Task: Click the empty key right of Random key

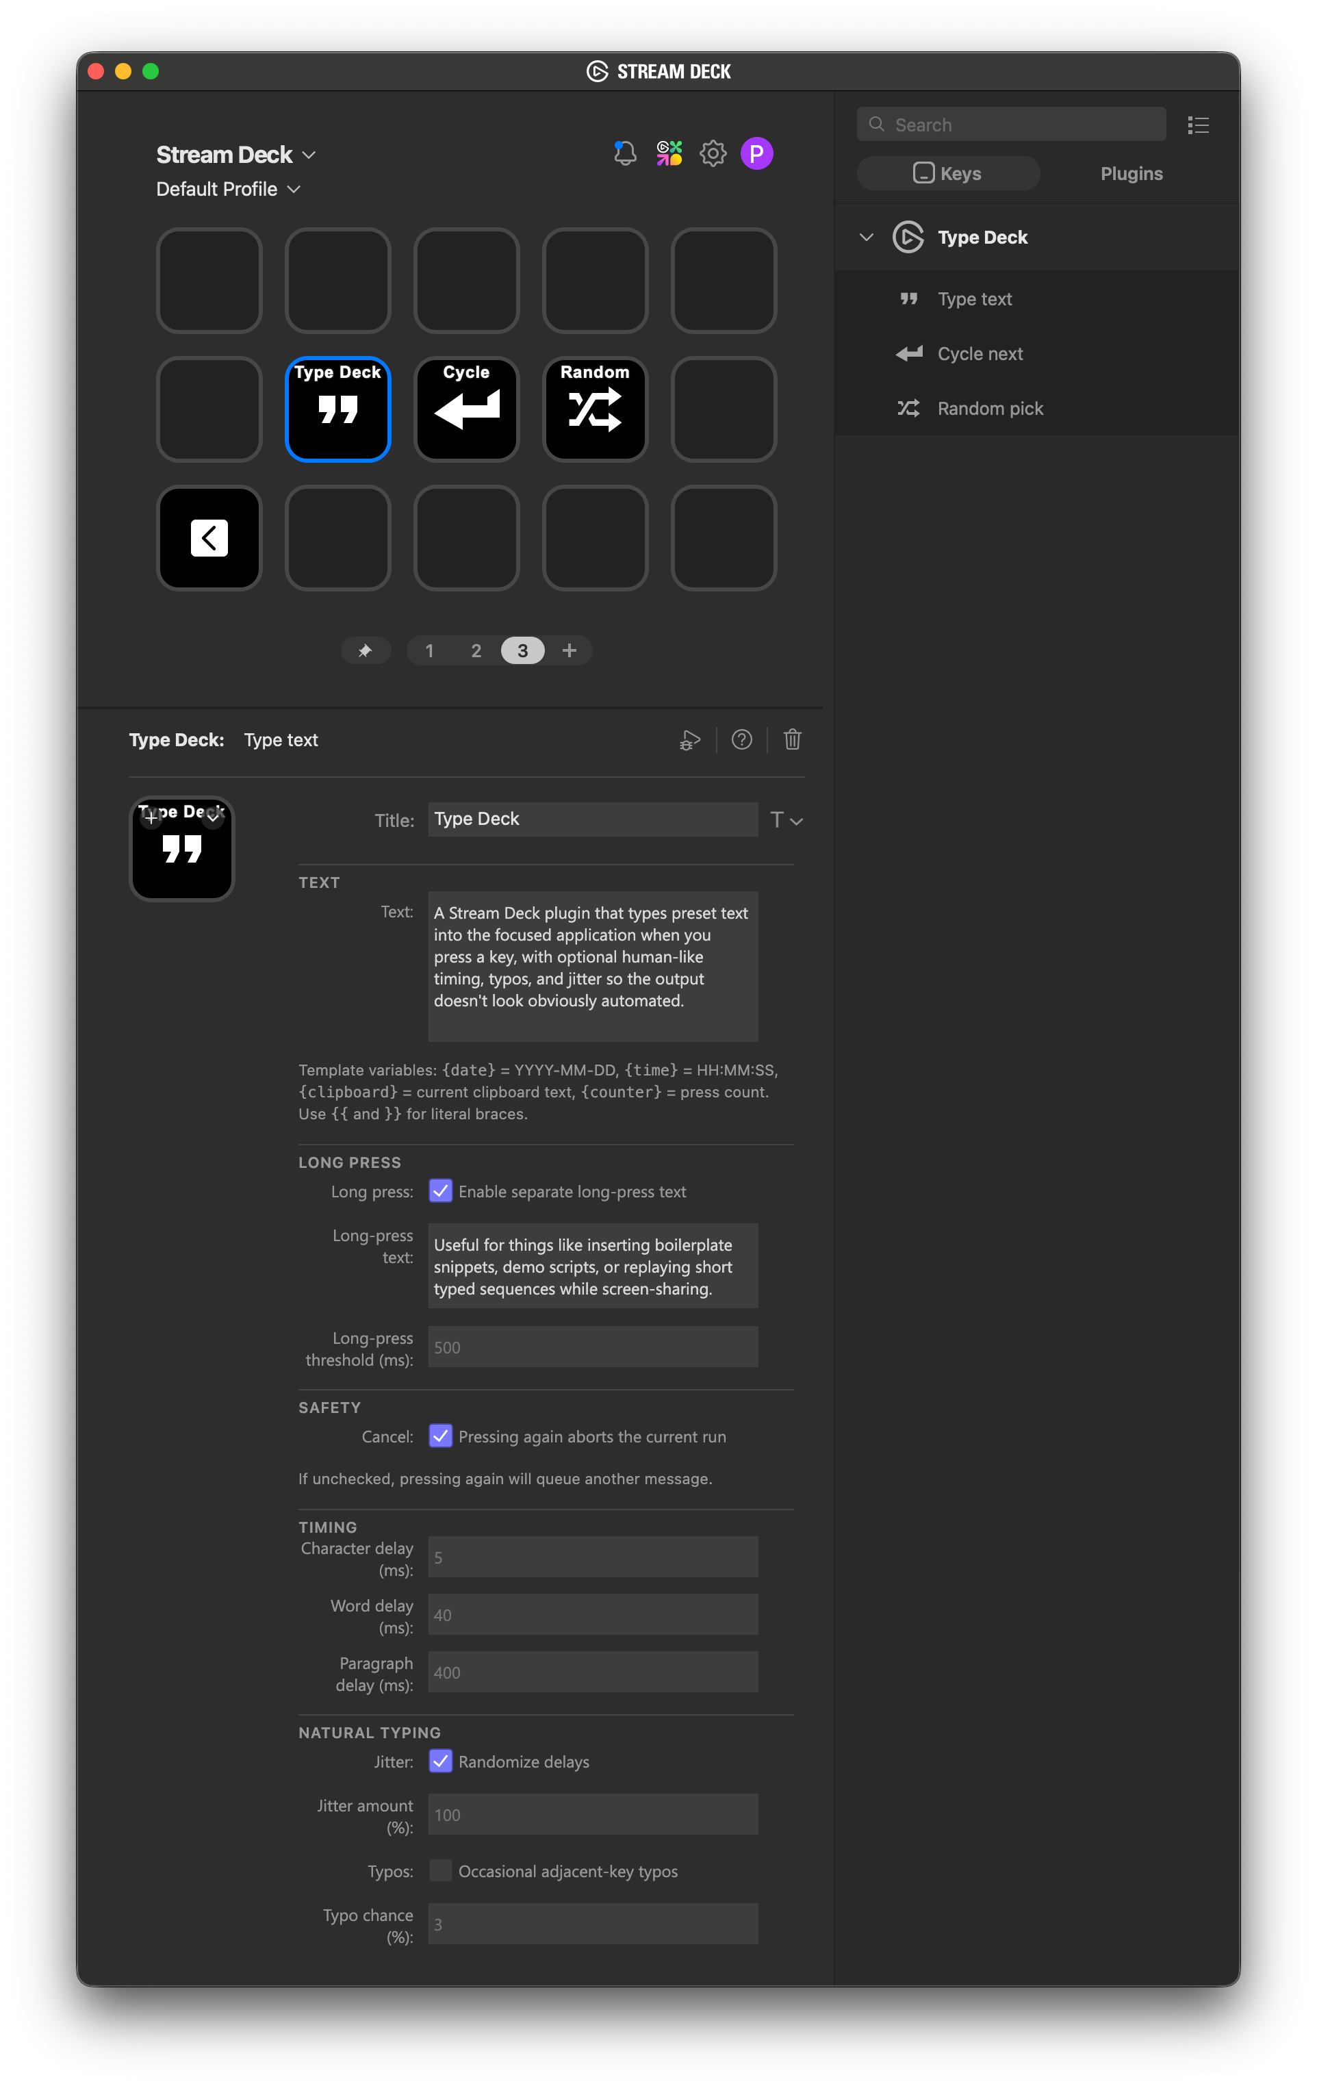Action: tap(723, 409)
